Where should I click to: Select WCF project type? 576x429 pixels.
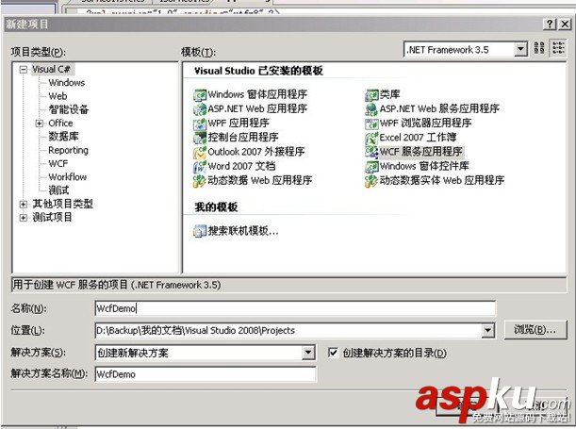point(58,163)
